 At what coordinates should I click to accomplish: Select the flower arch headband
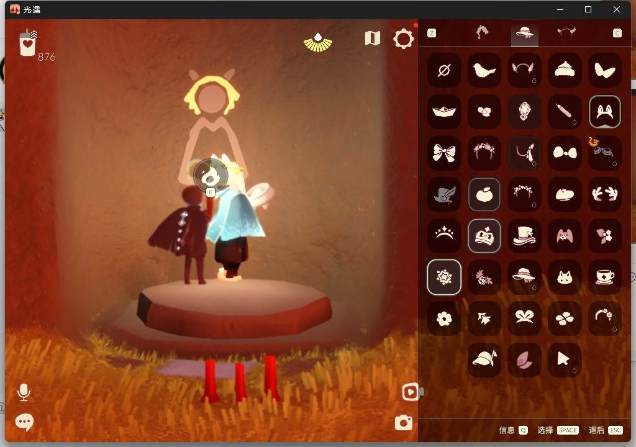click(524, 195)
